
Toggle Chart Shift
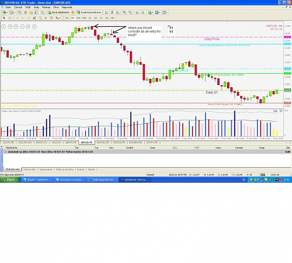pos(143,13)
